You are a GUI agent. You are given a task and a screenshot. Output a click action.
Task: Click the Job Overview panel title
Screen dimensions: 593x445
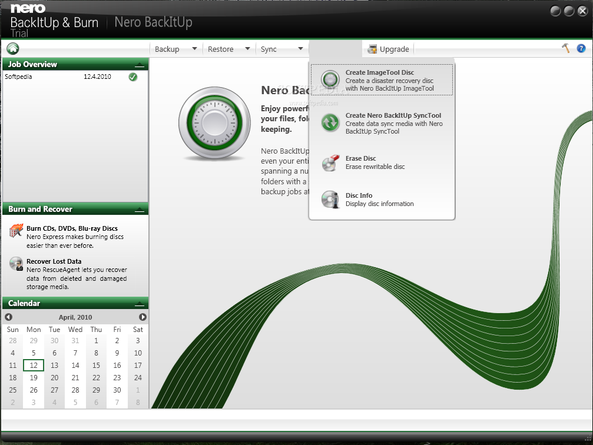(32, 64)
